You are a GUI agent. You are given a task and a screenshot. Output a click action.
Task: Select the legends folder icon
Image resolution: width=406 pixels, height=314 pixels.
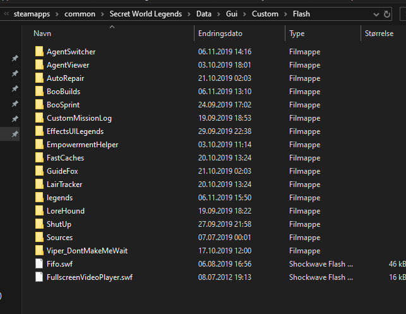click(x=39, y=198)
